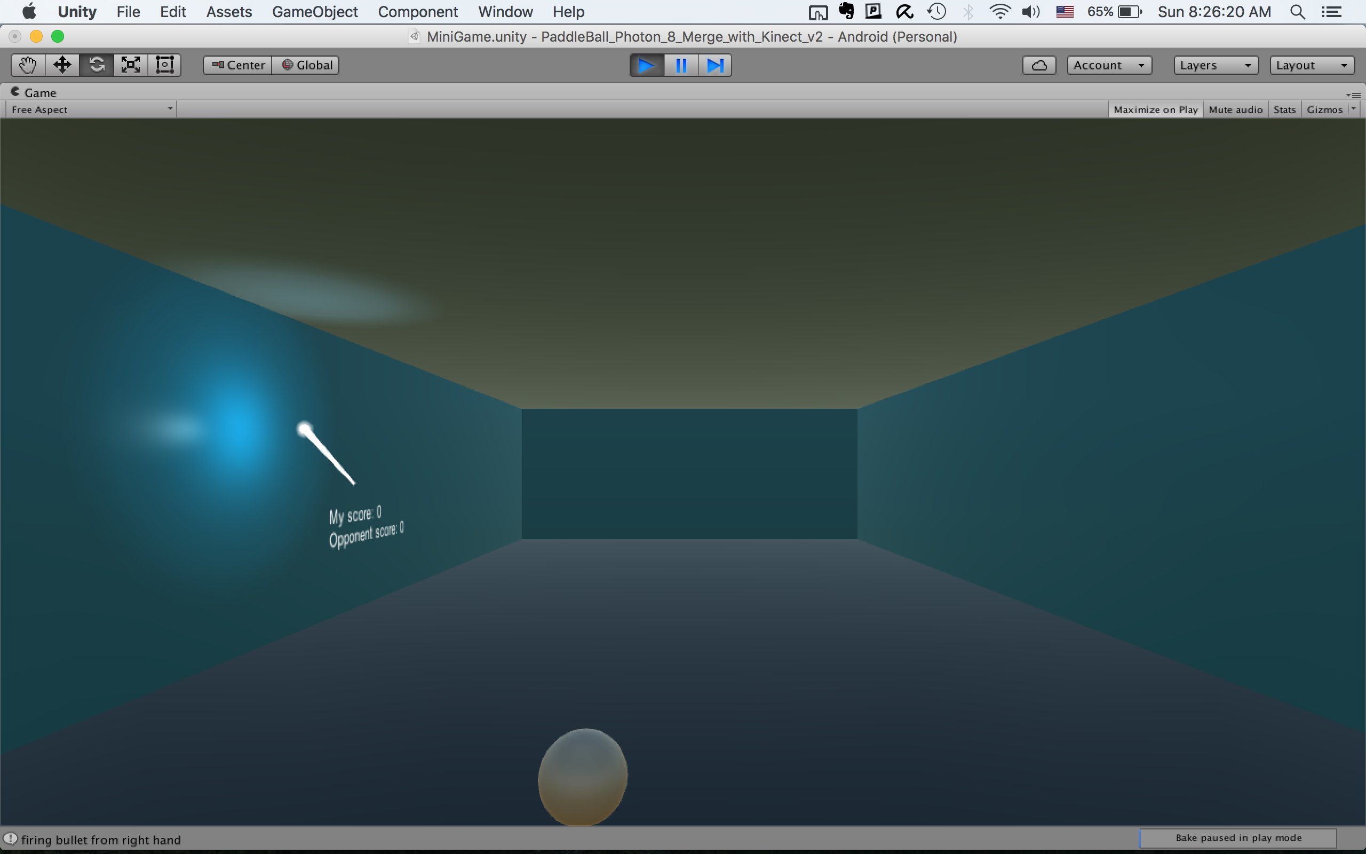Viewport: 1366px width, 854px height.
Task: Expand the Account dropdown
Action: [x=1109, y=66]
